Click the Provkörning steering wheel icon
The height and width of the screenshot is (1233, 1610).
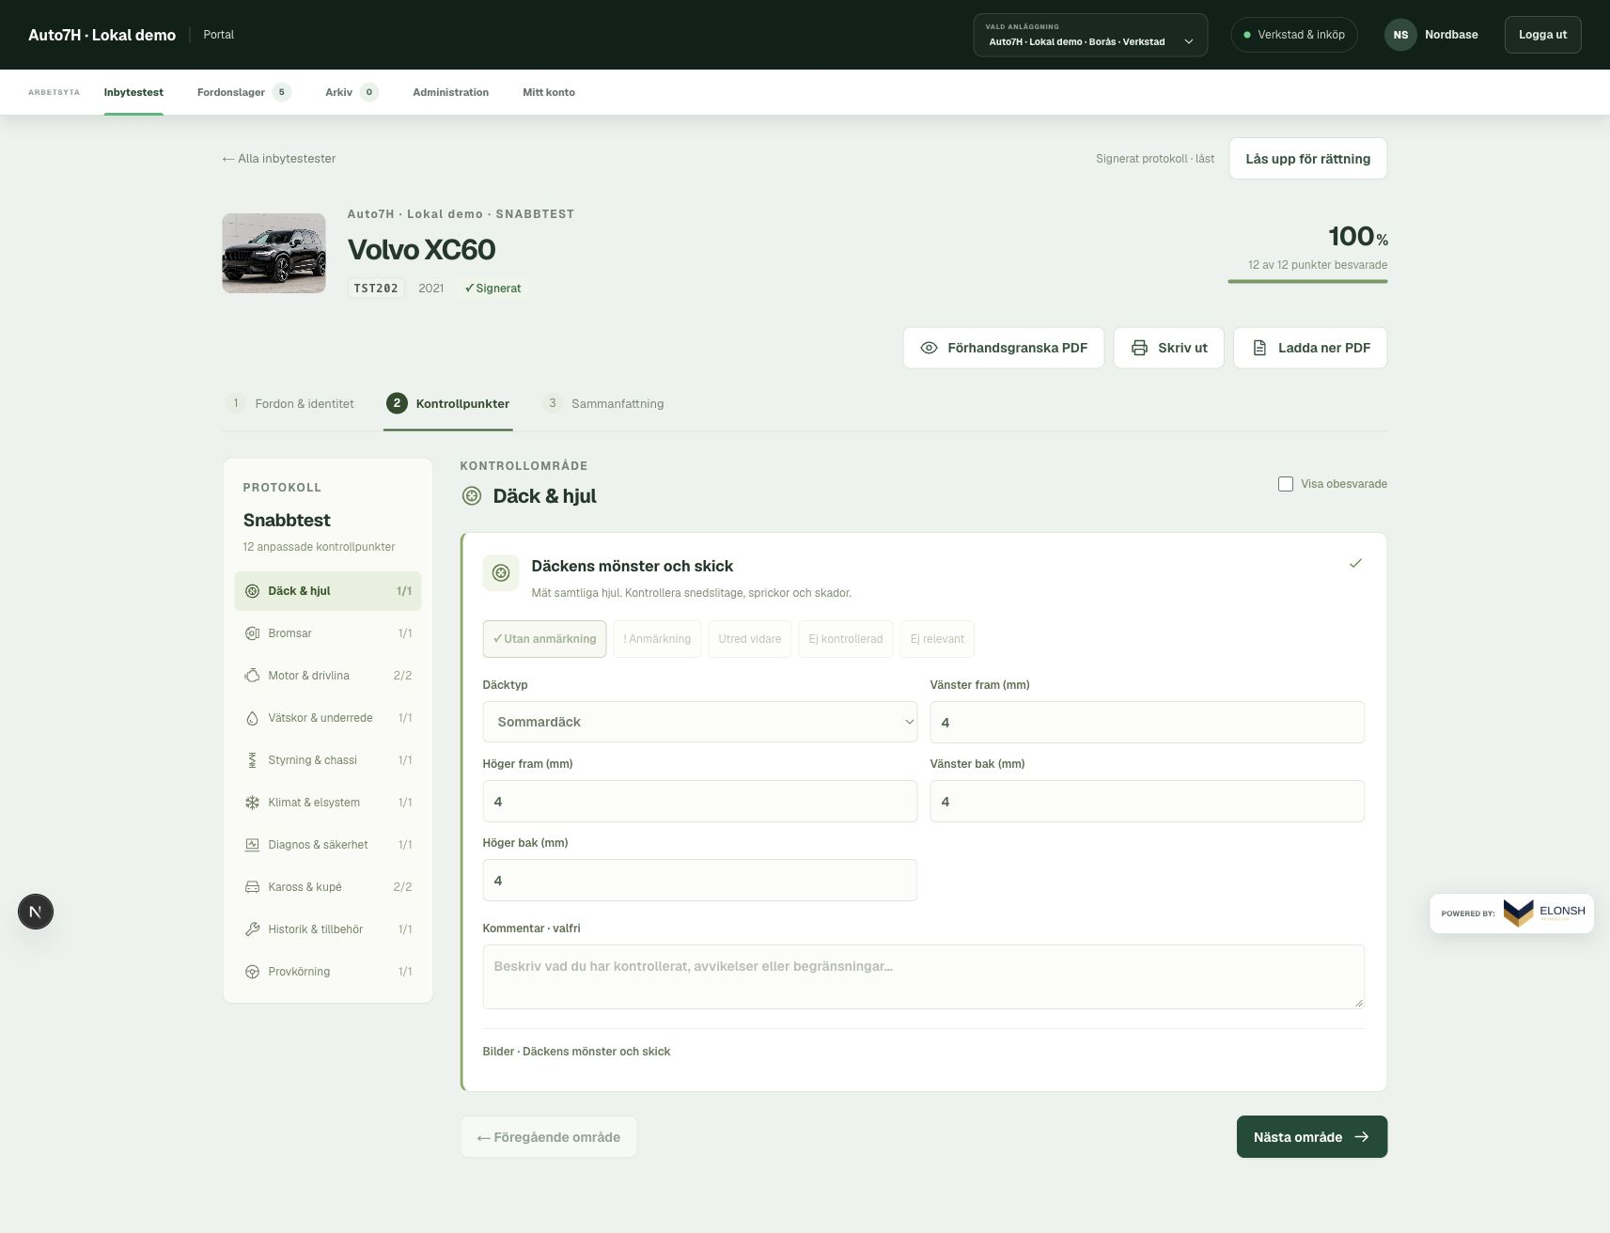(252, 972)
